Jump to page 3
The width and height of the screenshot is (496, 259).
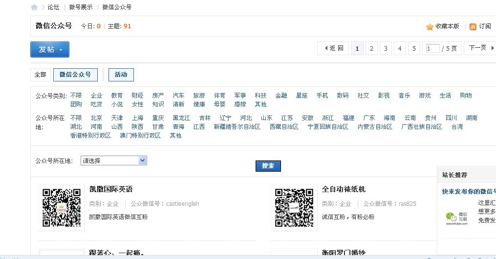coord(386,49)
